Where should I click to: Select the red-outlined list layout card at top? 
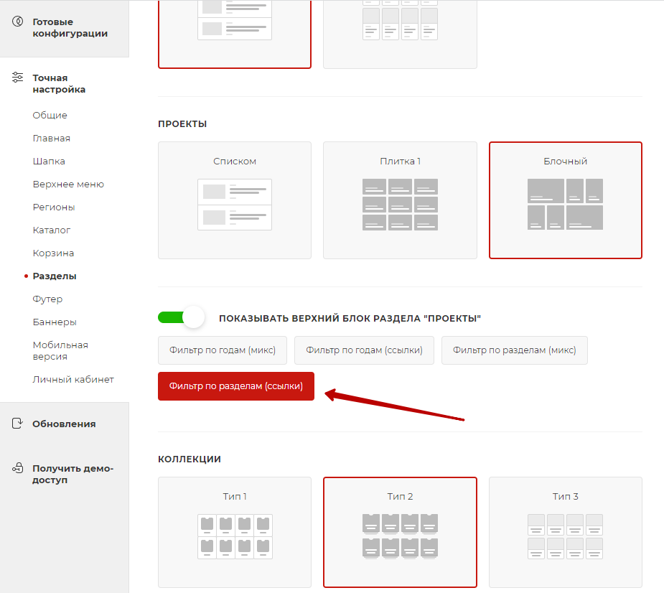(x=235, y=34)
